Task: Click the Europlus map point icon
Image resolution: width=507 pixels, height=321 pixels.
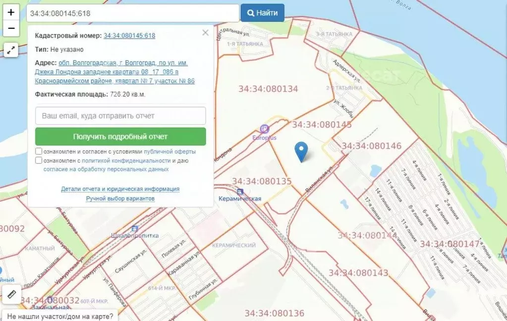Action: click(265, 129)
